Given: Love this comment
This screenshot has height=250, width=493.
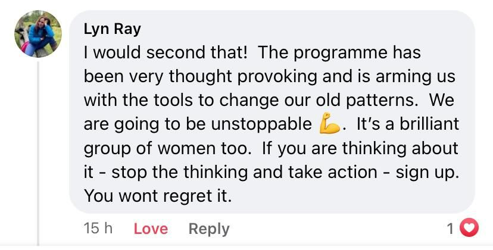Looking at the screenshot, I should click(151, 229).
